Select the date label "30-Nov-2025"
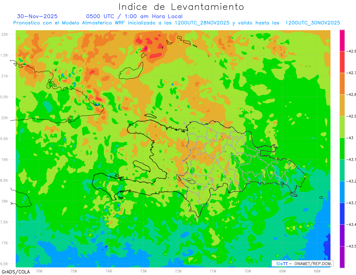 37,16
